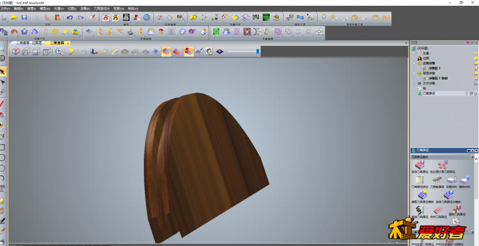Open the Tool Database icon
Screen dimensions: 479x246
(x=437, y=180)
